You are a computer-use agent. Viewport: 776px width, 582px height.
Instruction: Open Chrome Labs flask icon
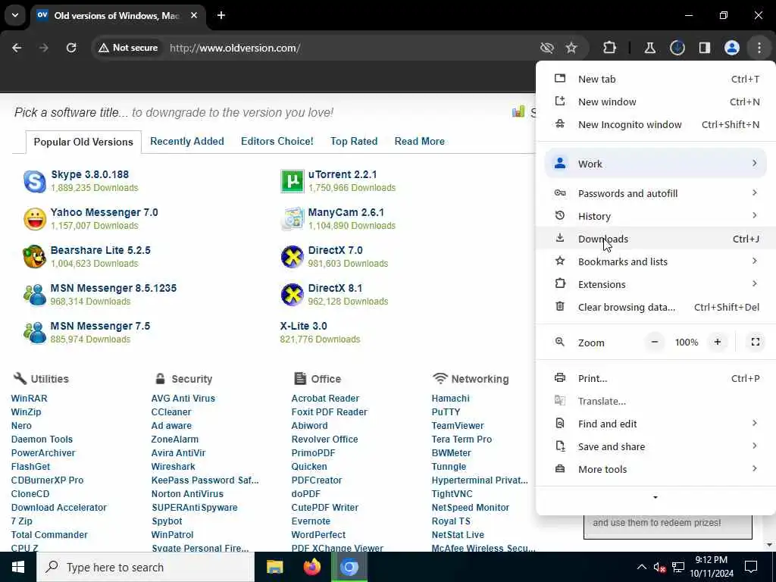pyautogui.click(x=649, y=48)
